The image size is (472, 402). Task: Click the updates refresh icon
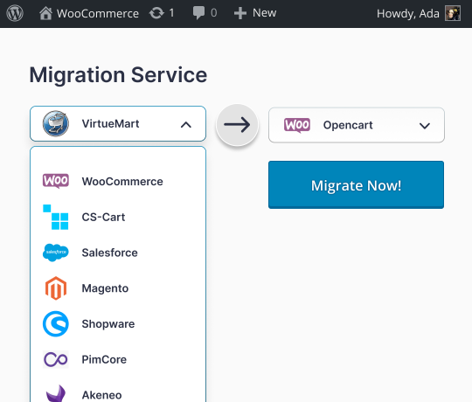tap(156, 13)
